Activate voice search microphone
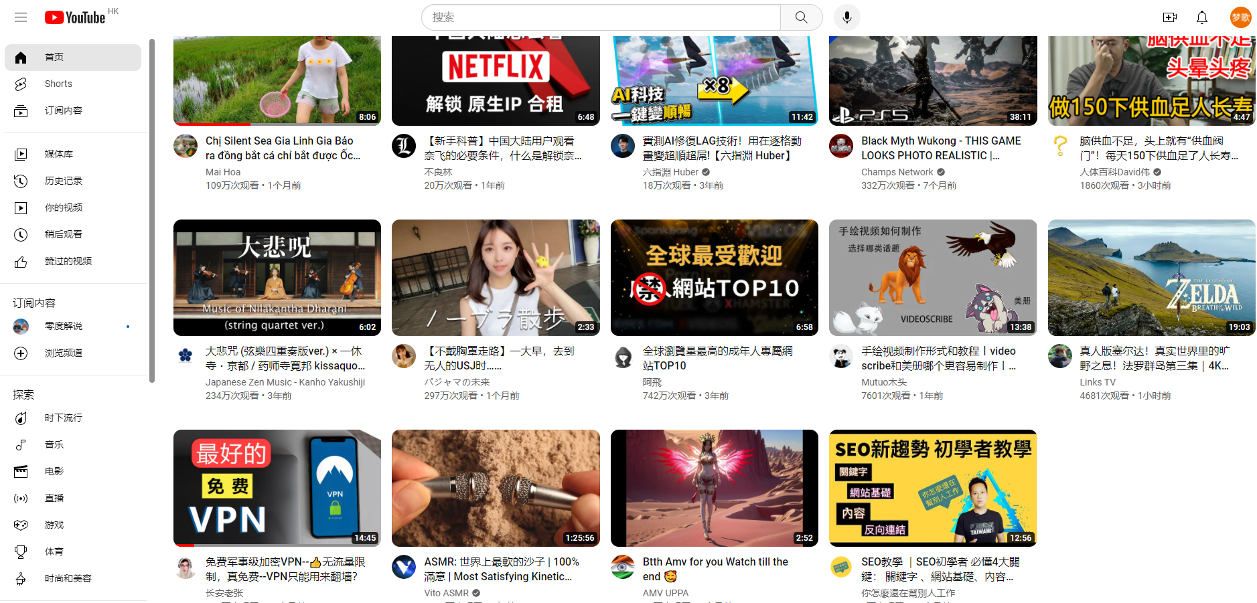 pyautogui.click(x=846, y=17)
